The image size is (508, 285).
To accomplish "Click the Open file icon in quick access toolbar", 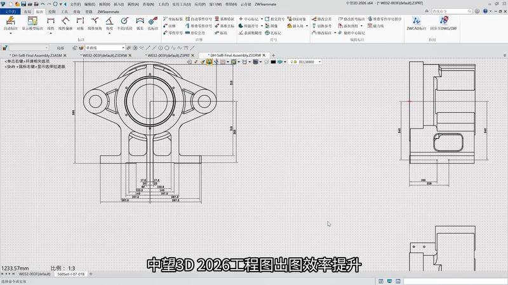I will pyautogui.click(x=17, y=4).
